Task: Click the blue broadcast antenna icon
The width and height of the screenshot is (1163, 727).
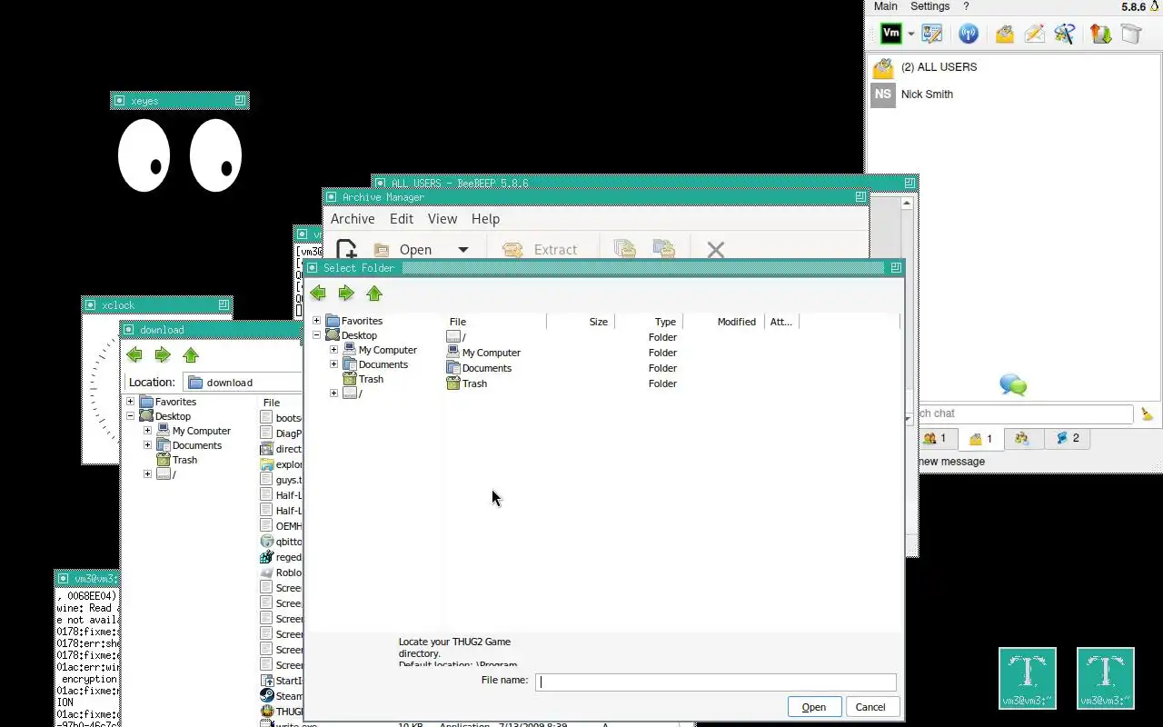Action: pos(969,34)
